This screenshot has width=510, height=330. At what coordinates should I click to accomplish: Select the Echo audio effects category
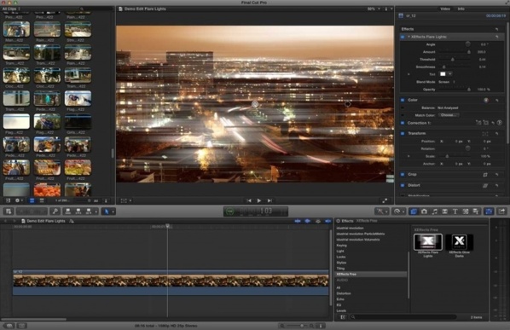pyautogui.click(x=340, y=299)
